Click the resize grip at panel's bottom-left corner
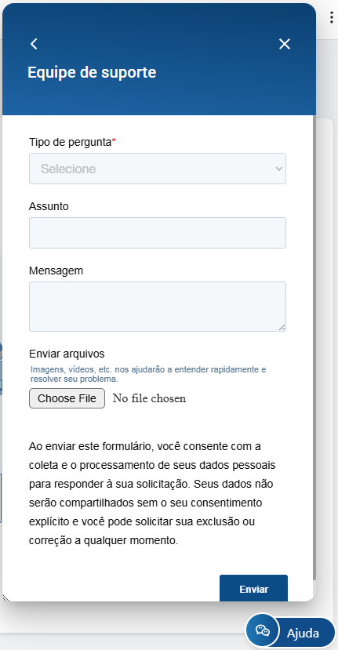This screenshot has height=650, width=338. click(x=5, y=597)
